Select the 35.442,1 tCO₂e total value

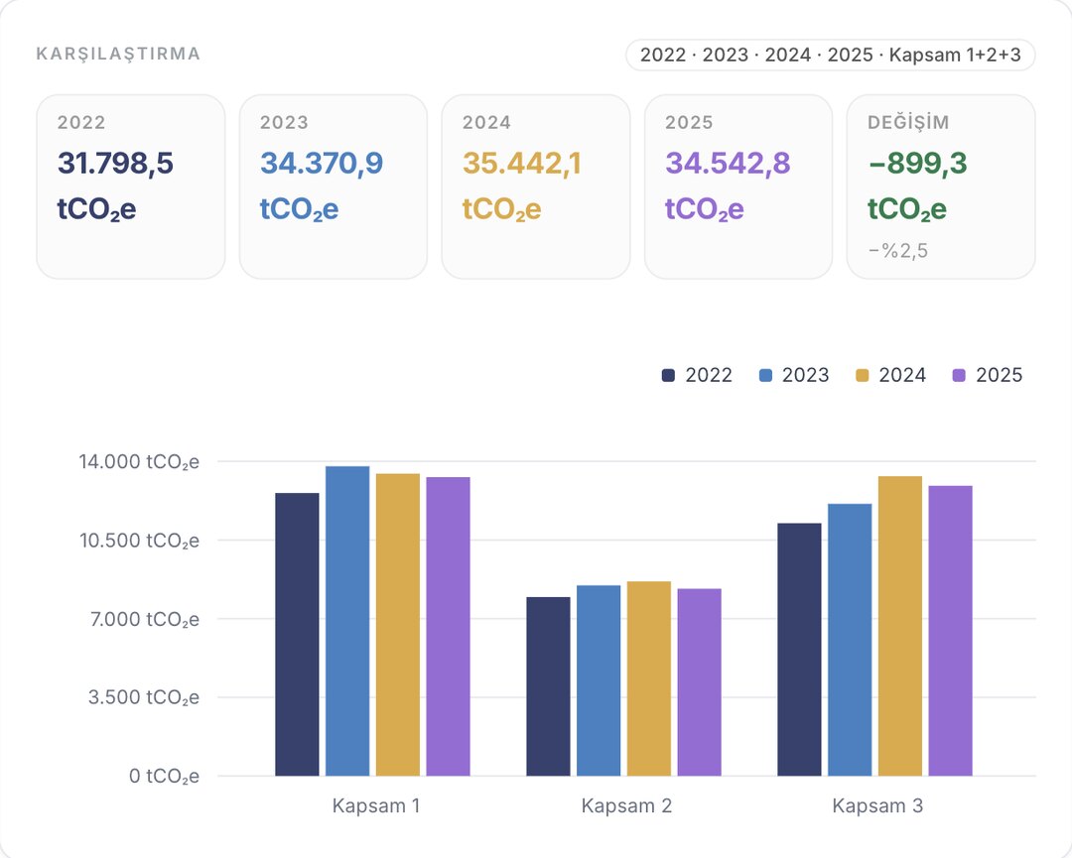pyautogui.click(x=522, y=185)
